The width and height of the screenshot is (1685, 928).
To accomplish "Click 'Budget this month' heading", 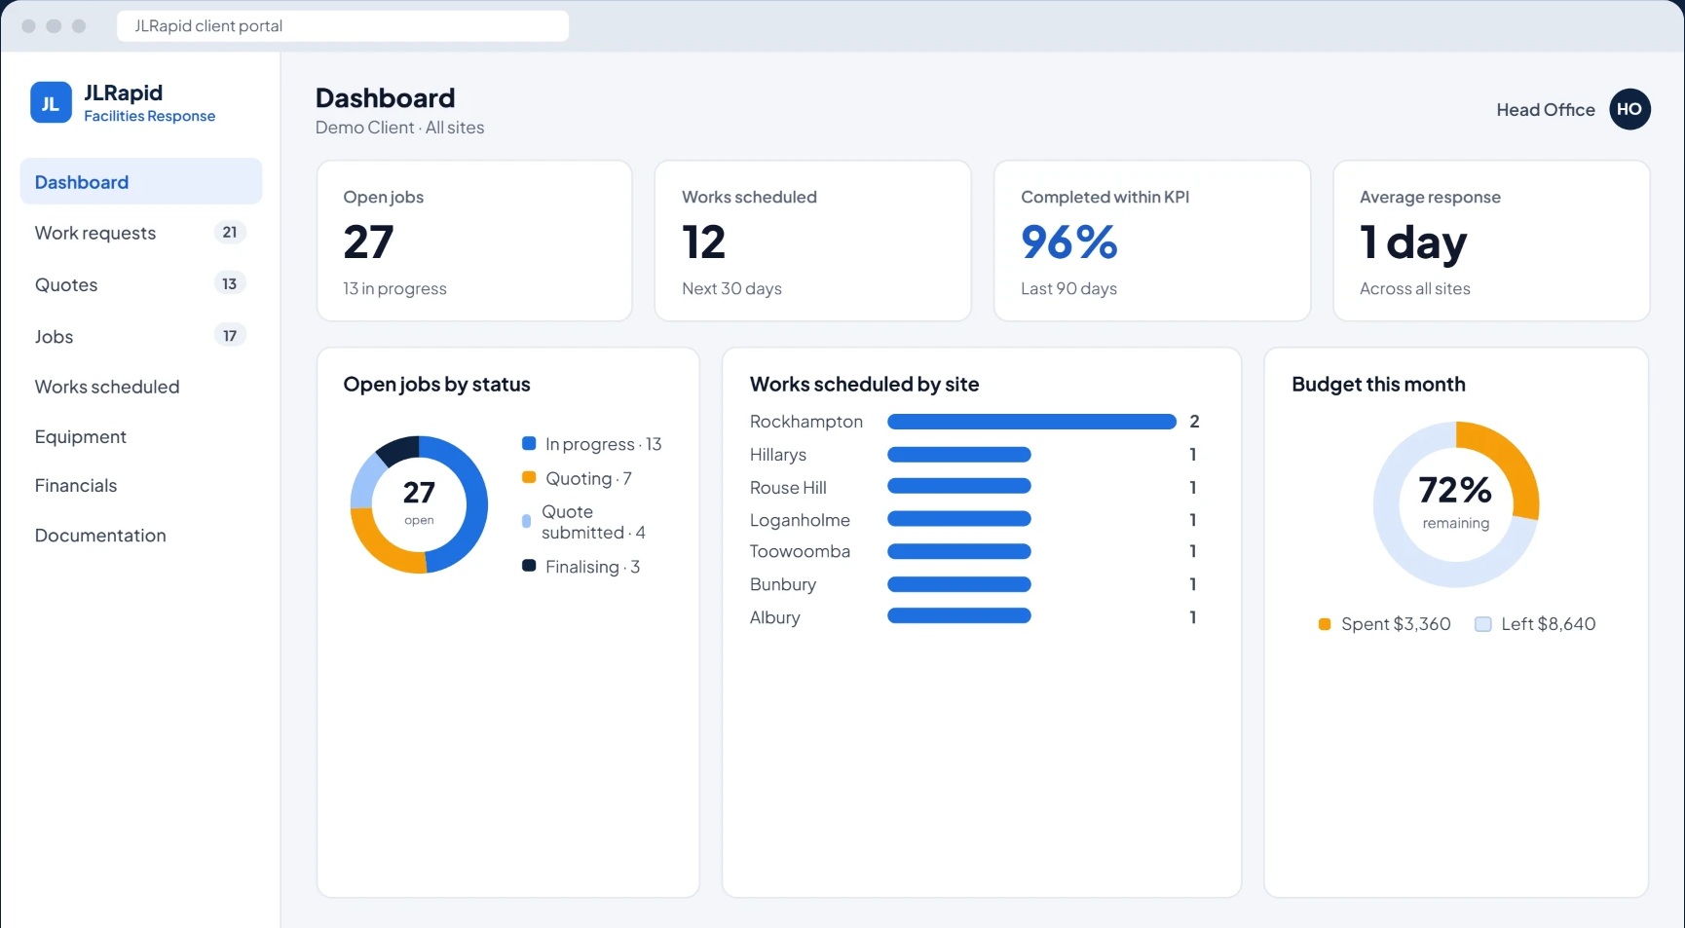I will pyautogui.click(x=1378, y=385).
